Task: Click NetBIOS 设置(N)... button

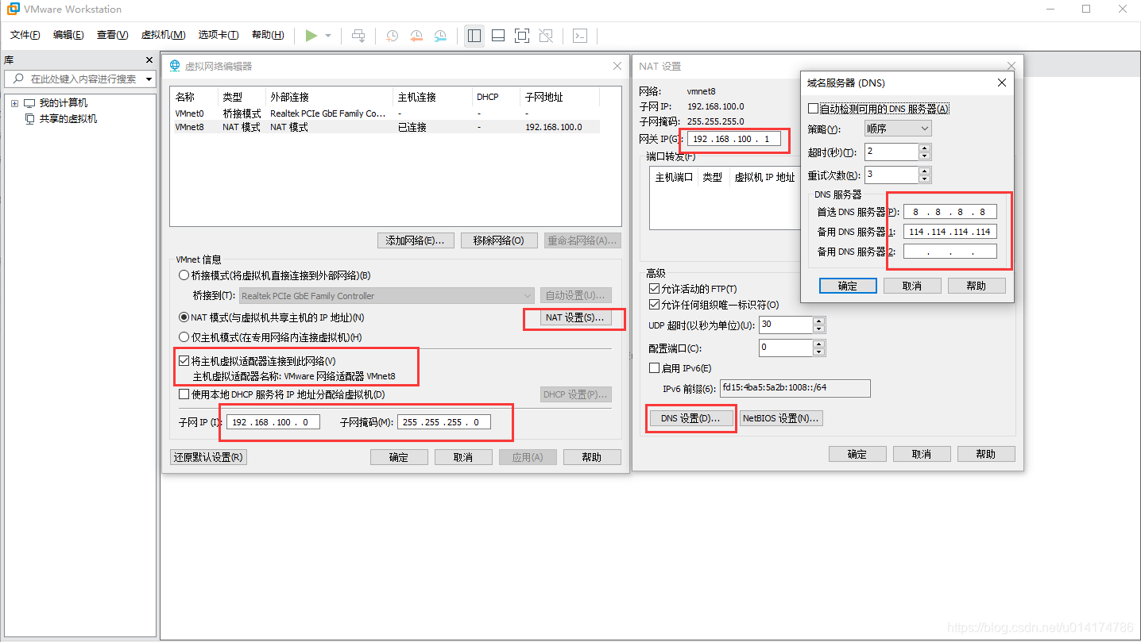Action: (780, 418)
